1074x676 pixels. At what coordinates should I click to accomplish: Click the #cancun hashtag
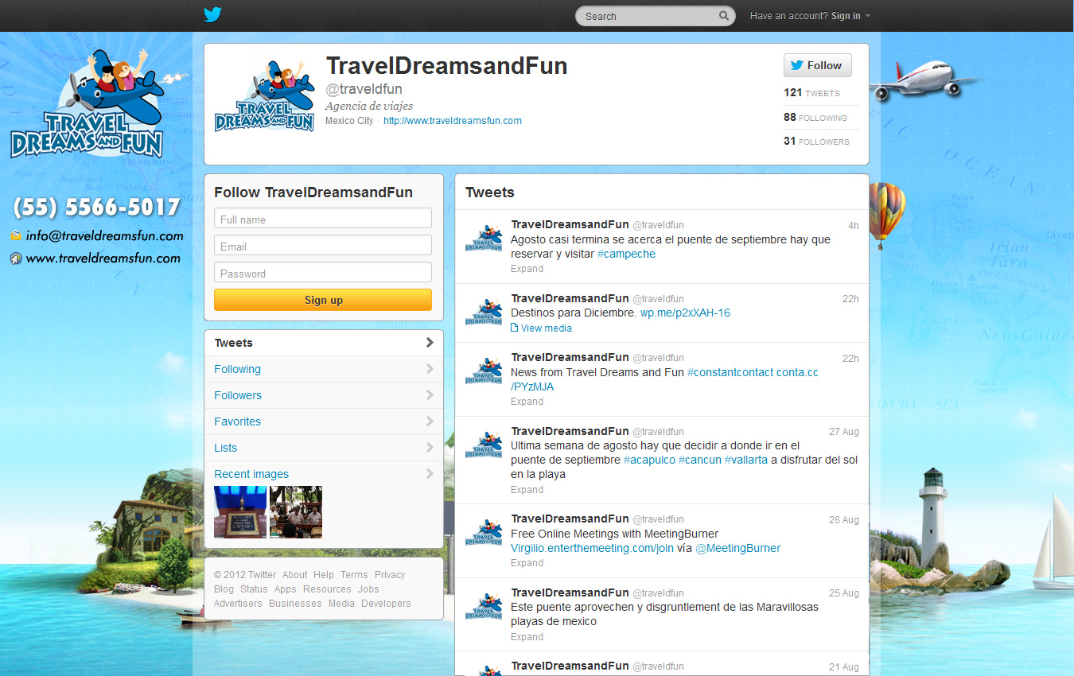[x=700, y=460]
